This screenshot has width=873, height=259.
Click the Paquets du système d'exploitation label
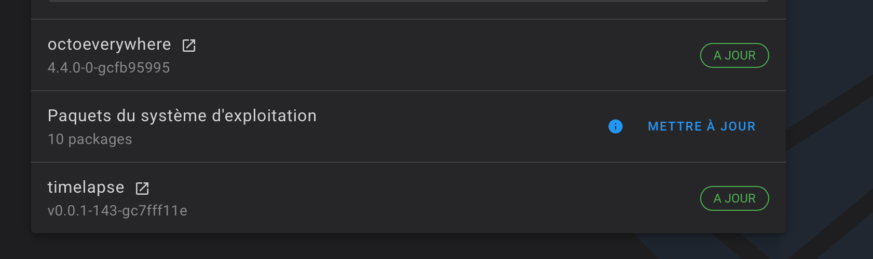[182, 116]
